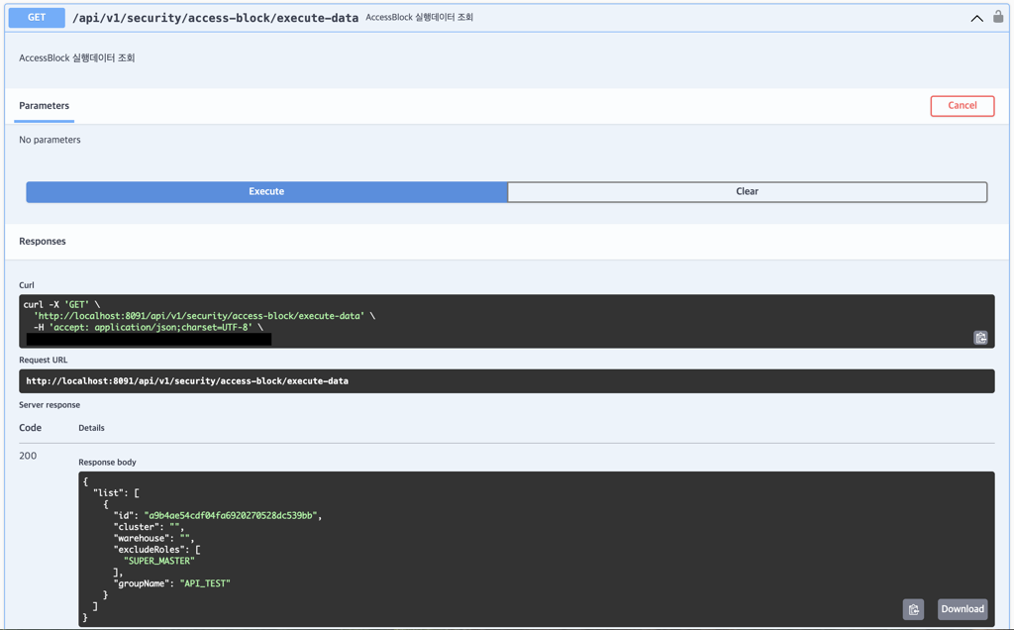Click the redacted header line in curl

coord(149,339)
